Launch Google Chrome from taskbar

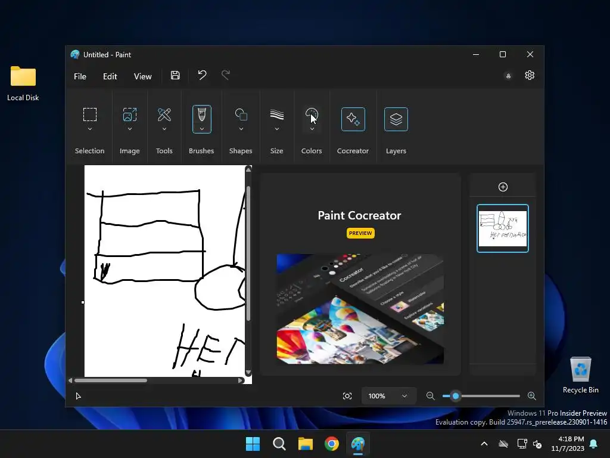[x=332, y=444]
